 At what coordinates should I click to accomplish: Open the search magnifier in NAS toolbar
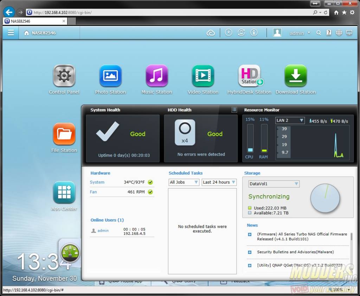click(x=319, y=33)
